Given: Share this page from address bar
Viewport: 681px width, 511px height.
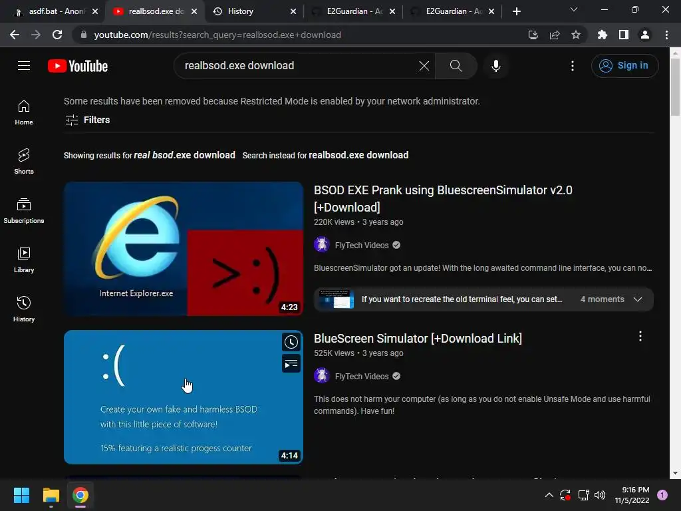Looking at the screenshot, I should pos(554,35).
